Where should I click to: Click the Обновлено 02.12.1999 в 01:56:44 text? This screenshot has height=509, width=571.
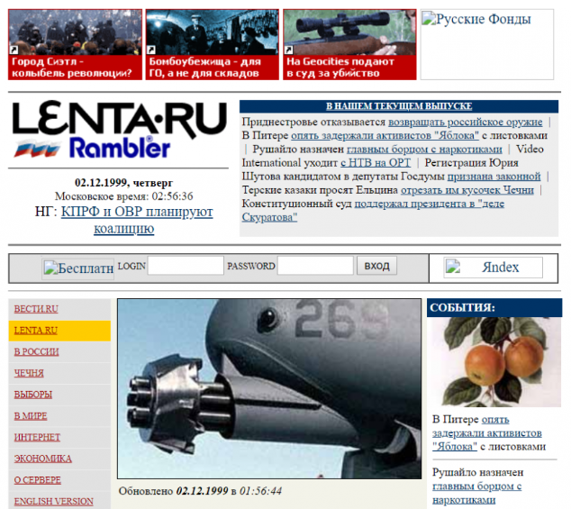pyautogui.click(x=200, y=491)
